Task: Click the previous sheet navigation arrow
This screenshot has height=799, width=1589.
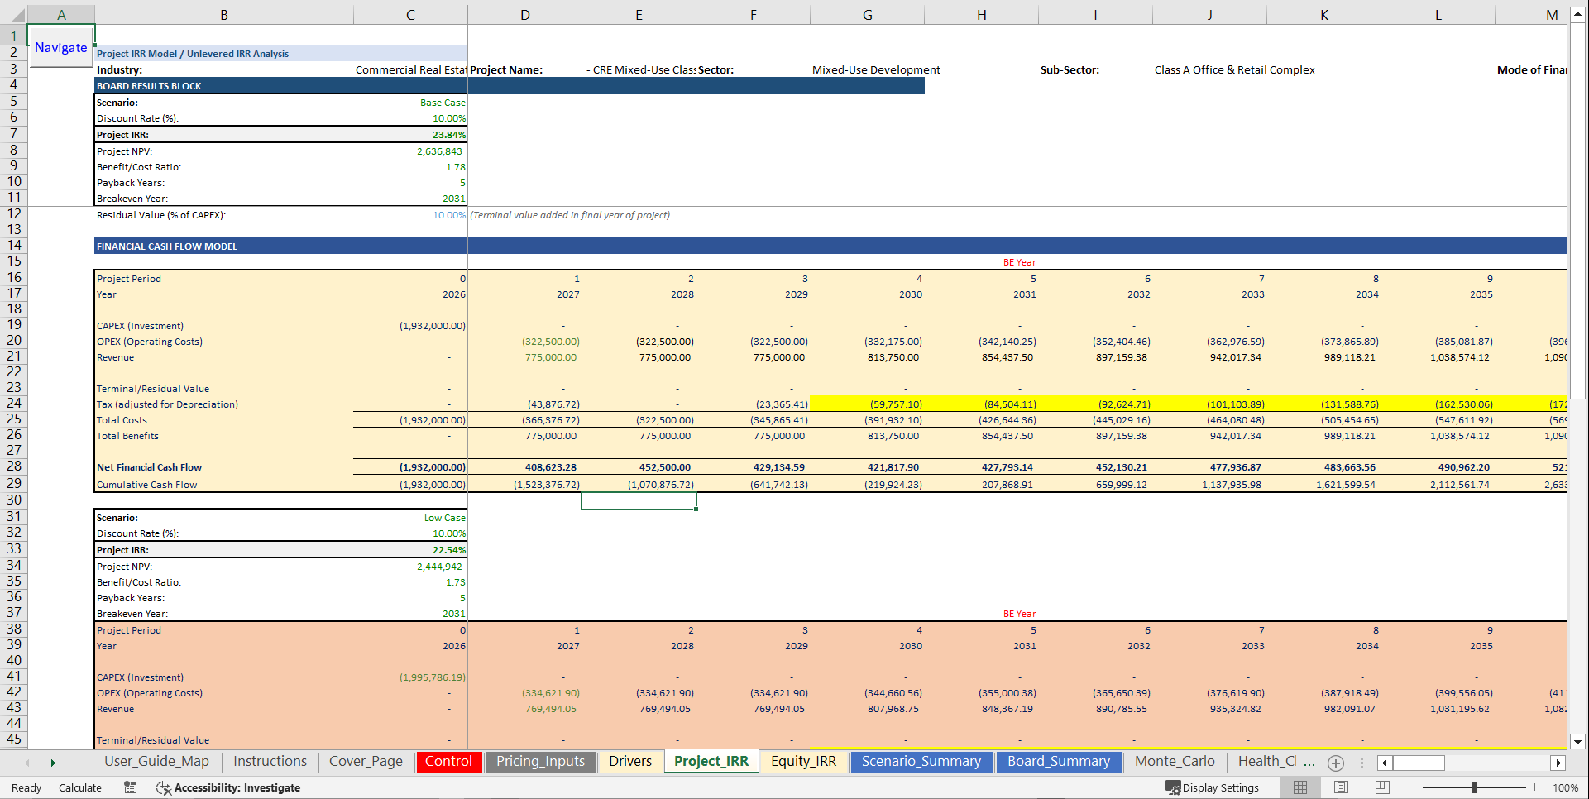Action: pyautogui.click(x=27, y=763)
